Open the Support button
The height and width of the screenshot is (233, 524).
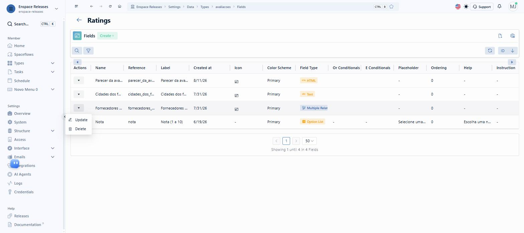(482, 7)
